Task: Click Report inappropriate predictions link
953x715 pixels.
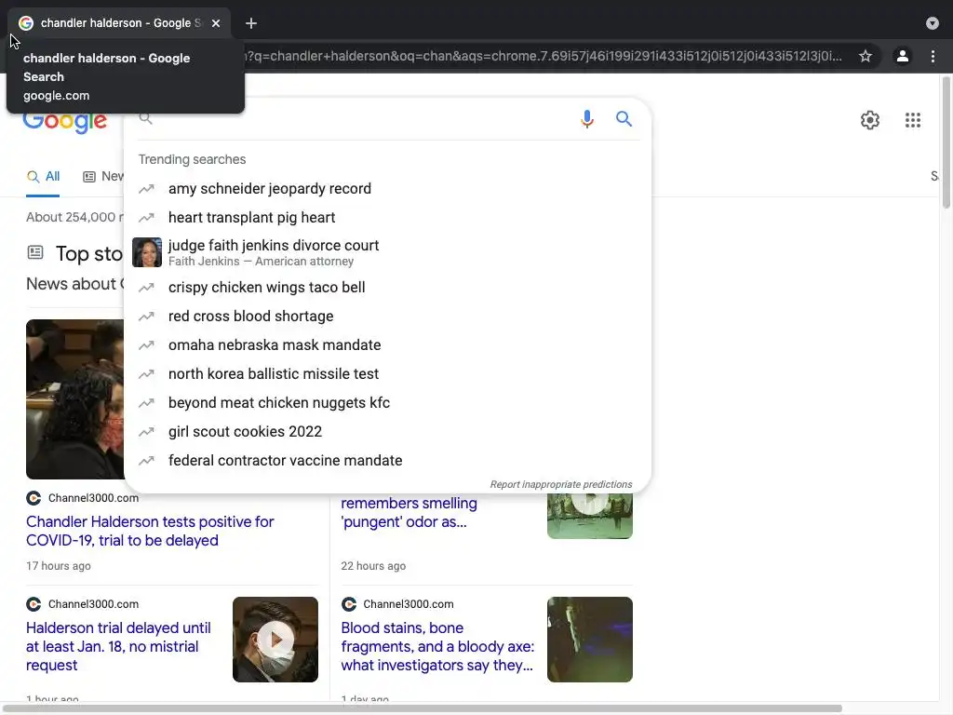Action: click(561, 484)
